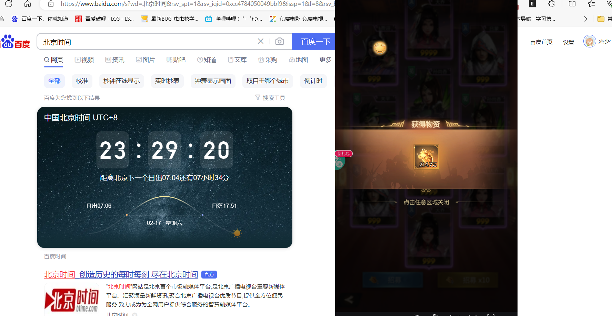Click the game back arrow button

(x=349, y=299)
